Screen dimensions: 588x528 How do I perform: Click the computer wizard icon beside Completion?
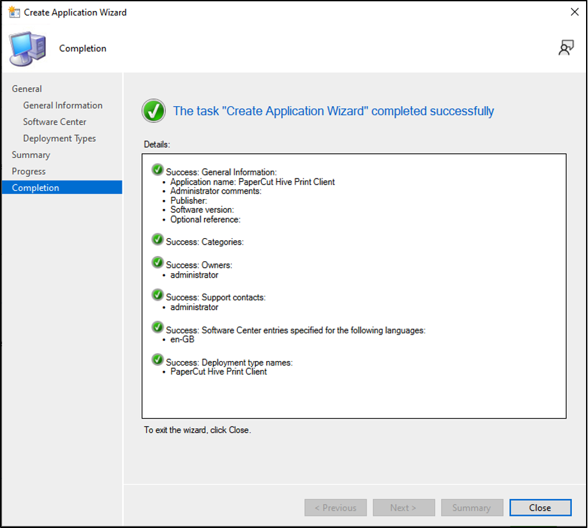click(28, 49)
